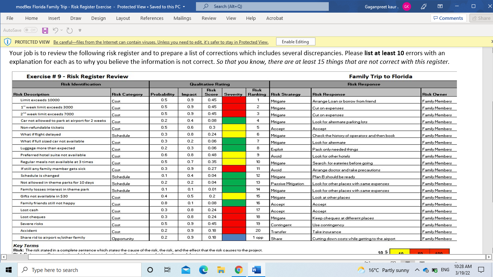Open Task View on the taskbar
The height and width of the screenshot is (277, 493).
(x=167, y=270)
